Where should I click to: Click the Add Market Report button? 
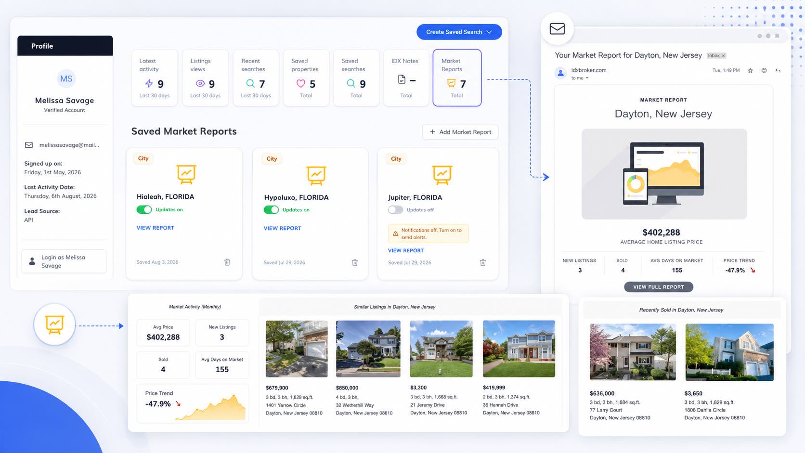pyautogui.click(x=460, y=132)
